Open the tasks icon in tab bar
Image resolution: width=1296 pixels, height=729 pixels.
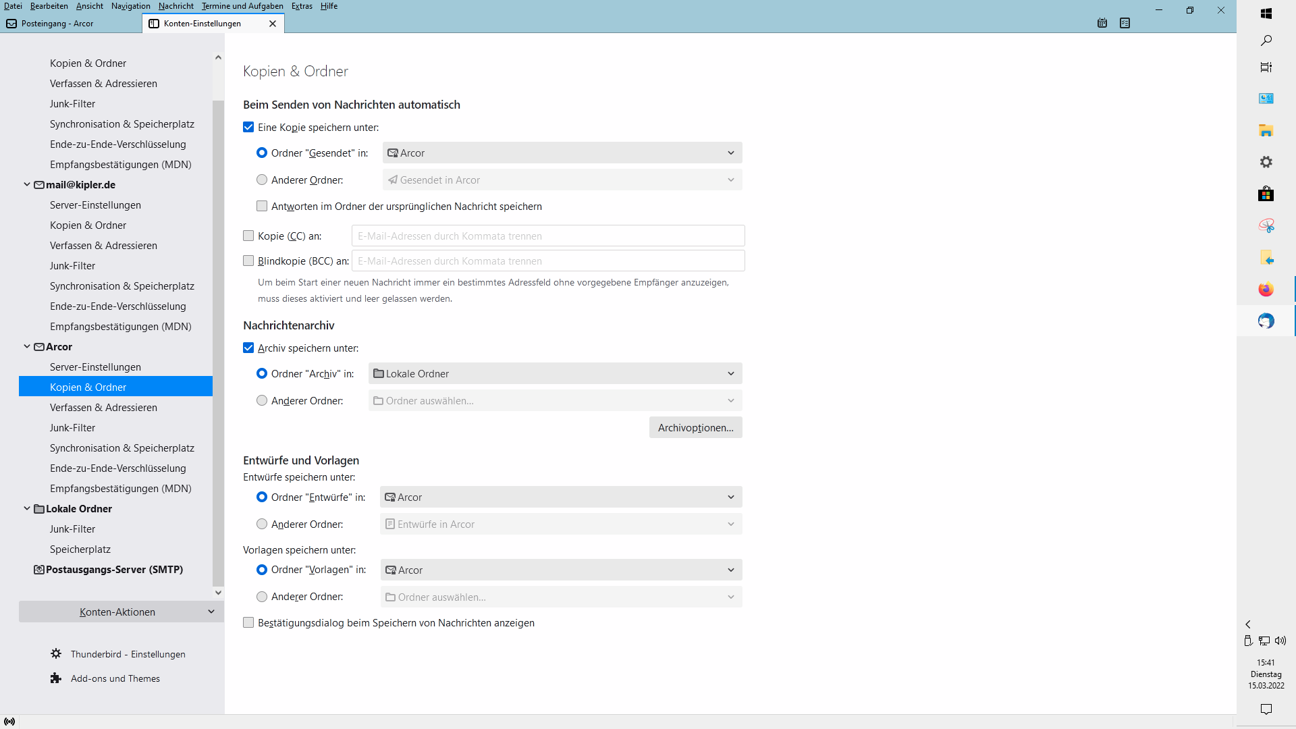1125,23
